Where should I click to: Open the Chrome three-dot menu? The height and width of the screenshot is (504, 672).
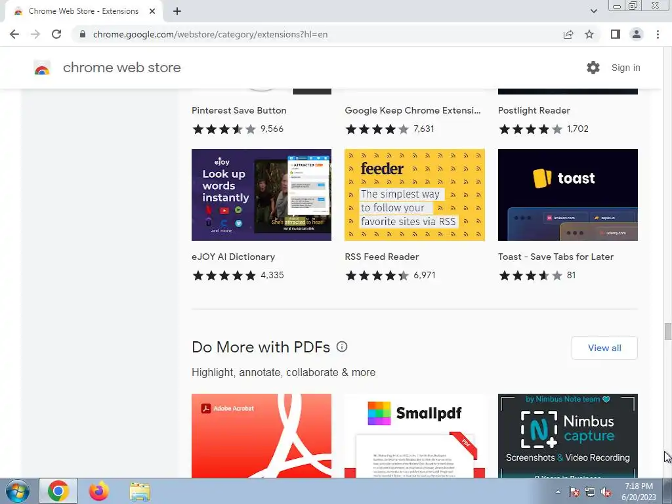[x=658, y=34]
